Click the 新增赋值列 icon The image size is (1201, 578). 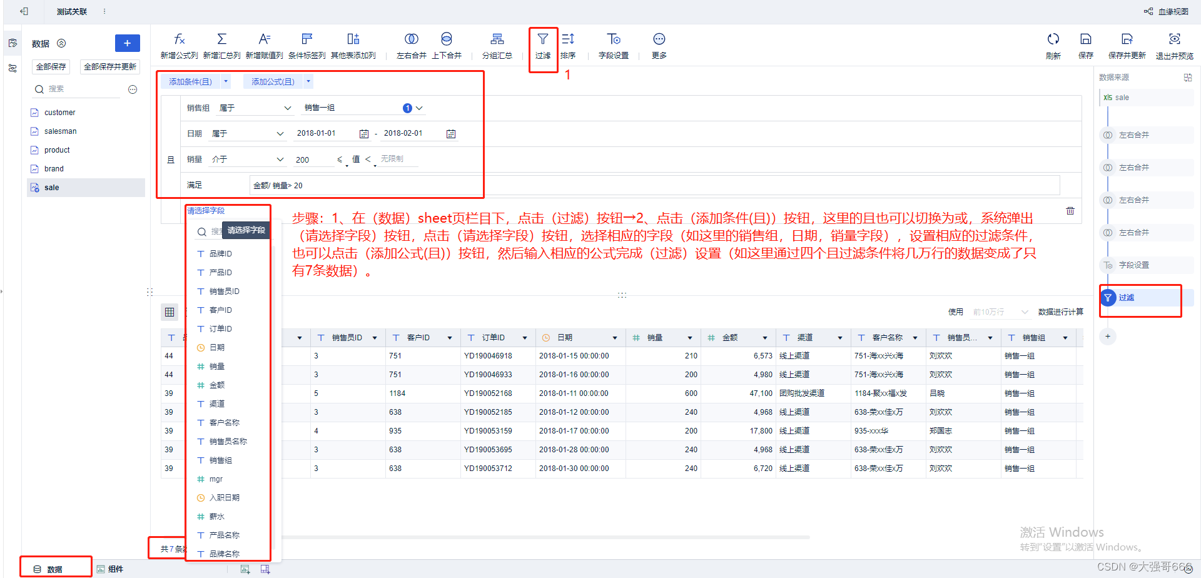[264, 39]
